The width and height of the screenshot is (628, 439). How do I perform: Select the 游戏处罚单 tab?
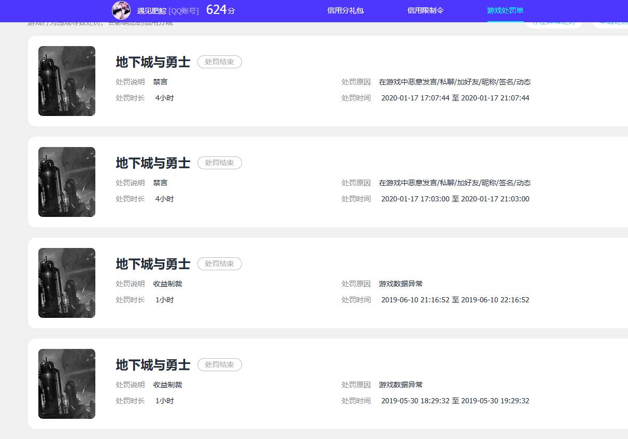505,9
